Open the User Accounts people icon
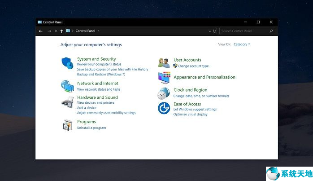This screenshot has width=313, height=181. tap(164, 62)
